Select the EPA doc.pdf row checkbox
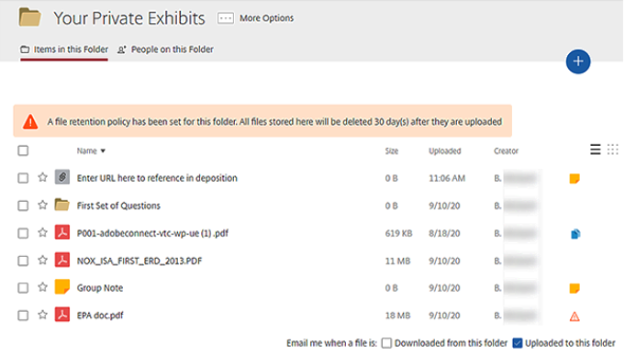Screen dimensions: 625x355 (23, 316)
